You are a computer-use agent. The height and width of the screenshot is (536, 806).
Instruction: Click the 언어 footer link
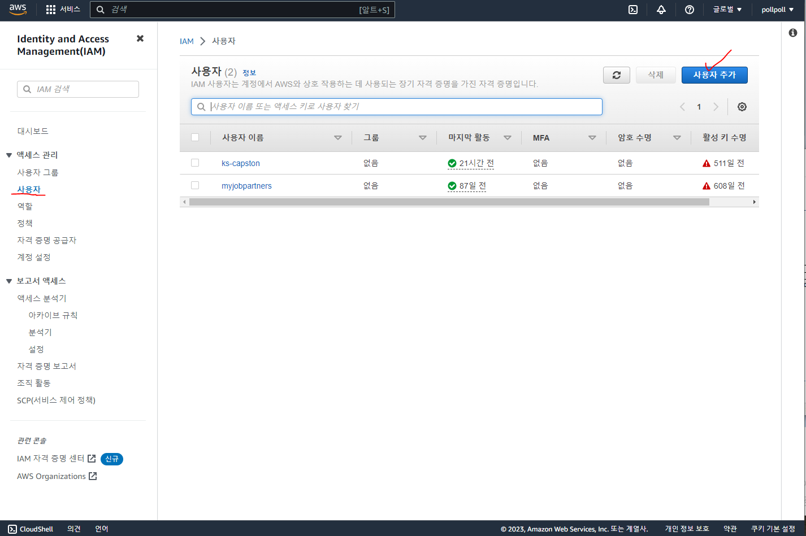pyautogui.click(x=102, y=529)
